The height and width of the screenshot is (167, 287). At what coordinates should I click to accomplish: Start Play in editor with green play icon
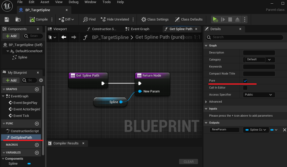(x=215, y=19)
